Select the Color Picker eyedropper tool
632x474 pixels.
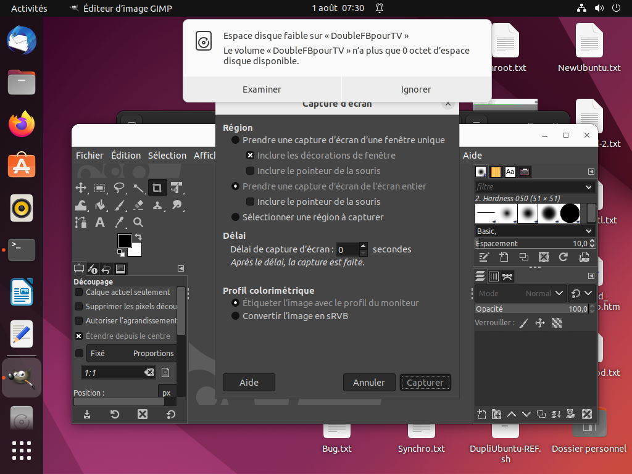[119, 222]
